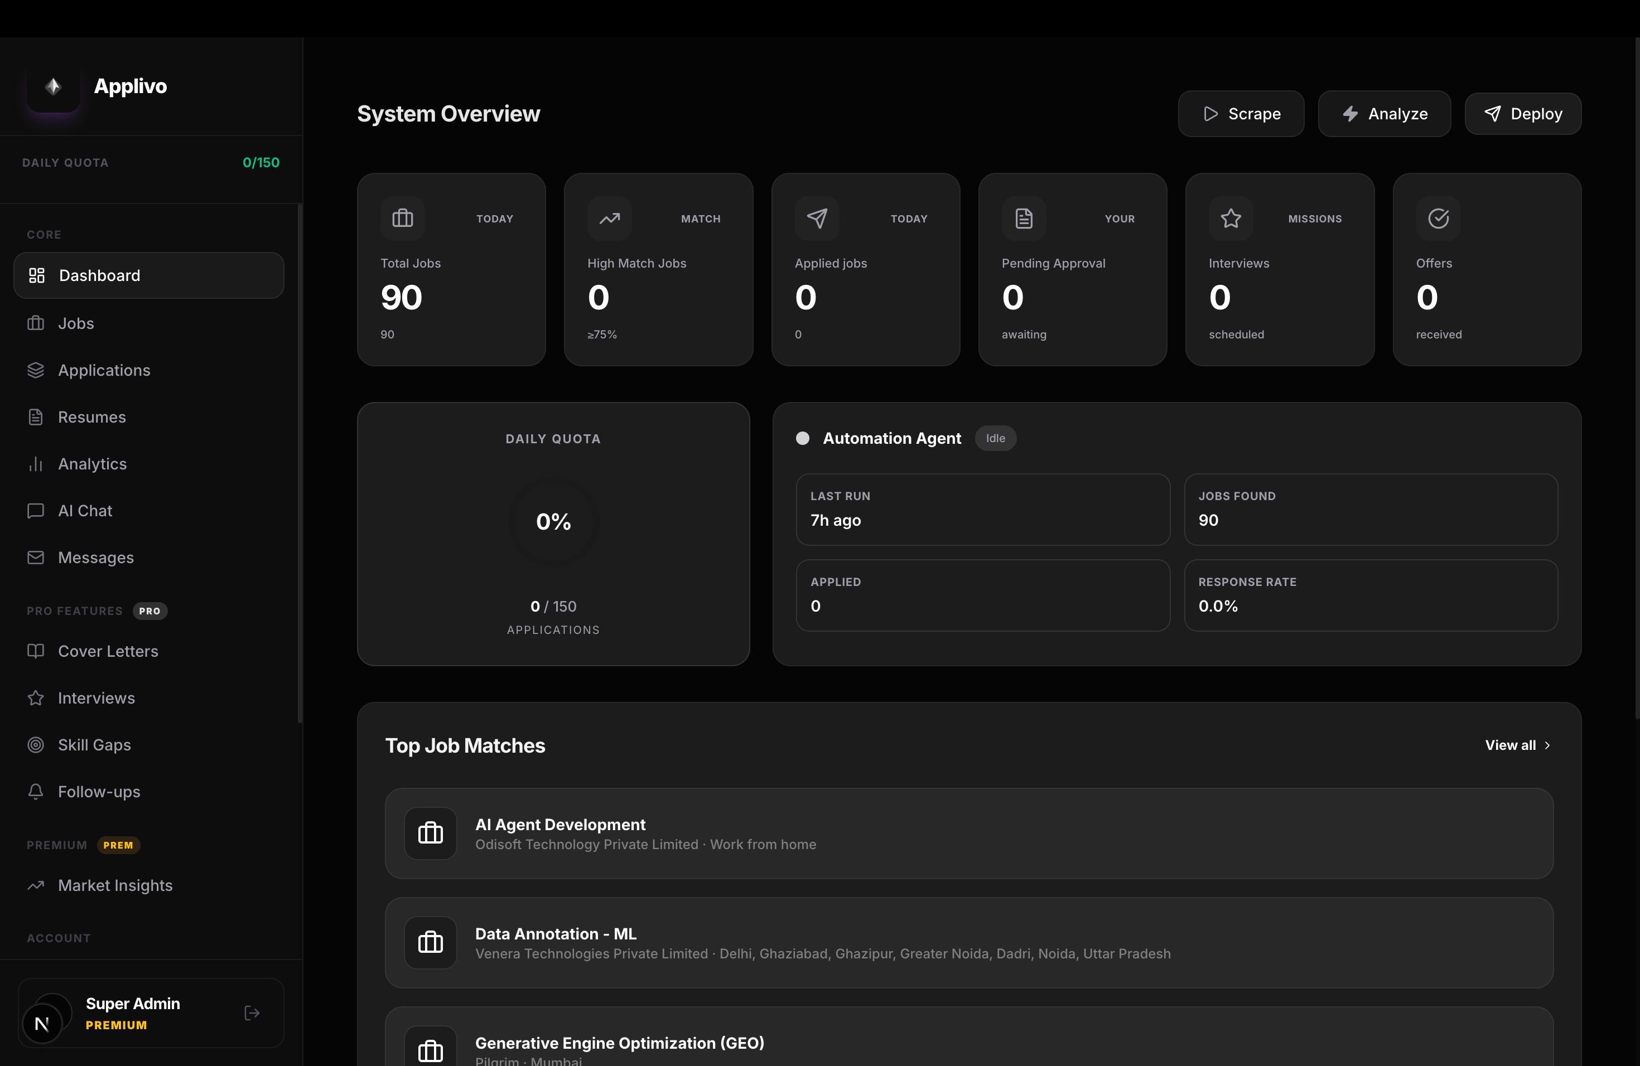Click View all link for job matches

pos(1518,745)
